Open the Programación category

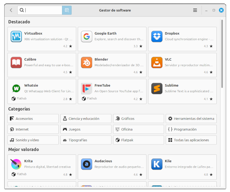(191, 129)
